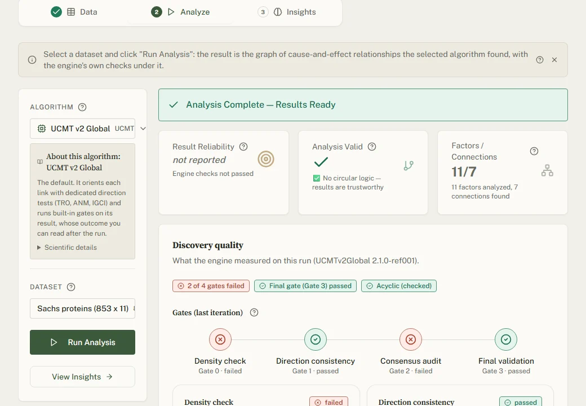Click the target icon in Result Reliability card
586x406 pixels.
266,159
